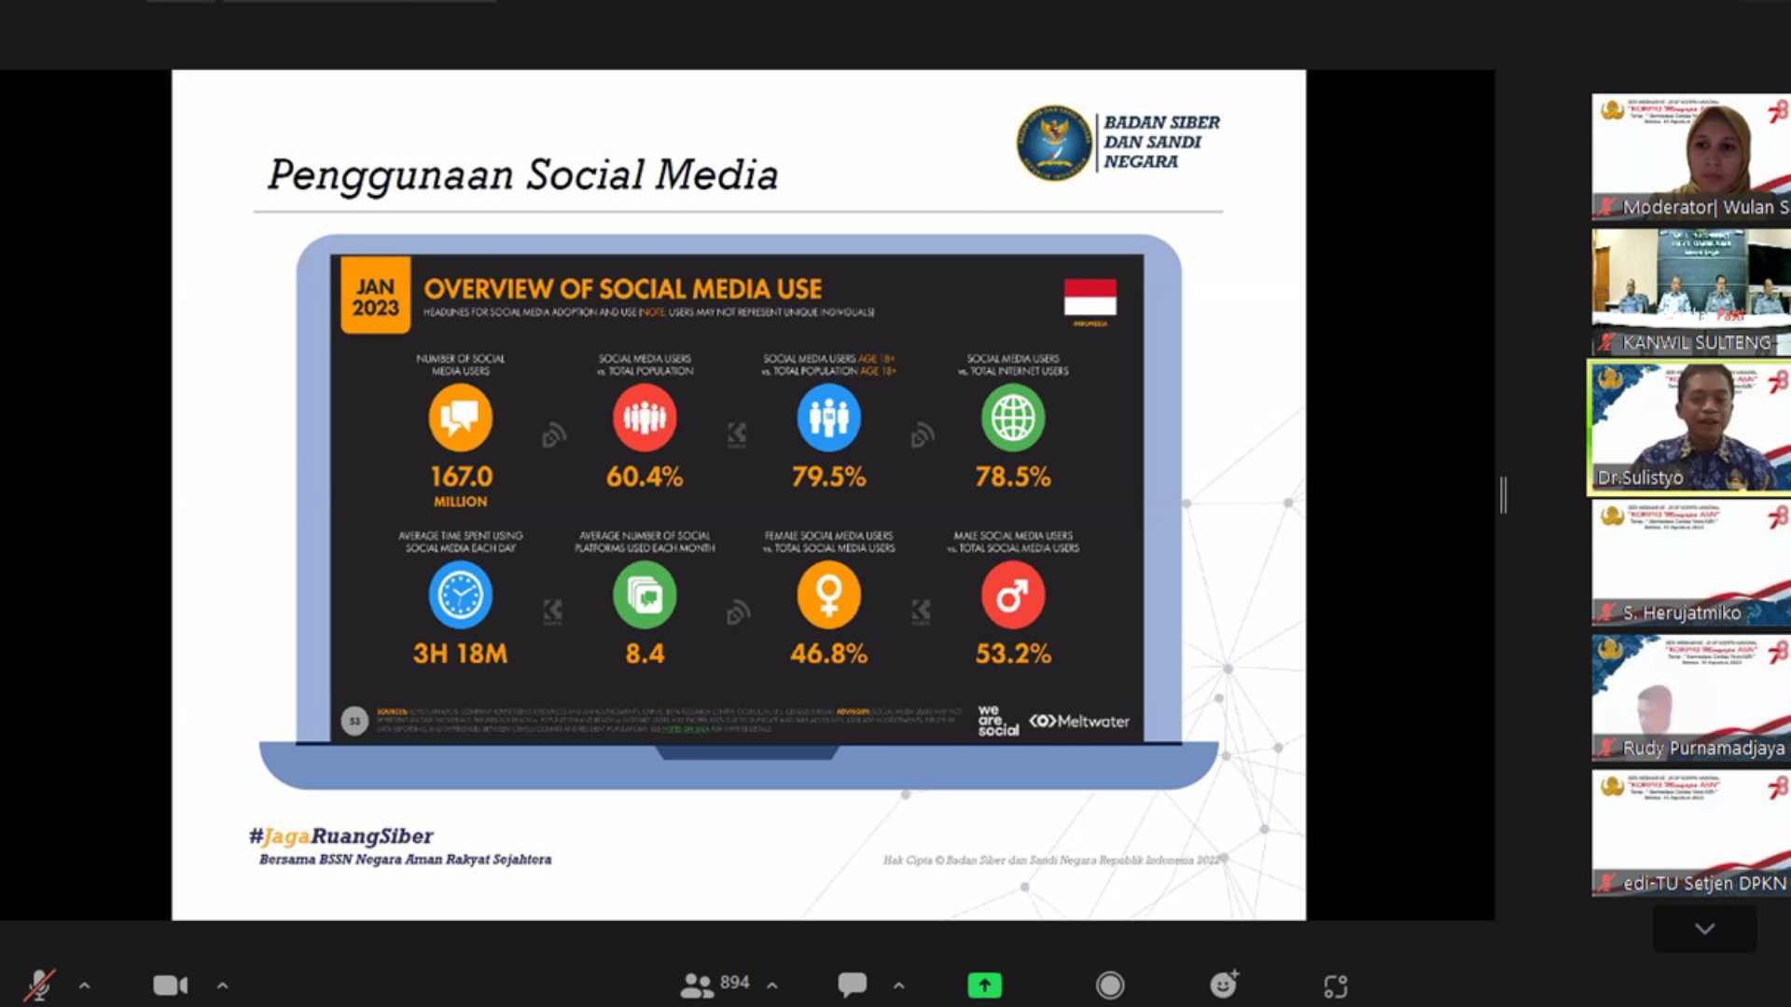Click the apps icon in toolbar
Viewport: 1791px width, 1007px height.
(1335, 986)
